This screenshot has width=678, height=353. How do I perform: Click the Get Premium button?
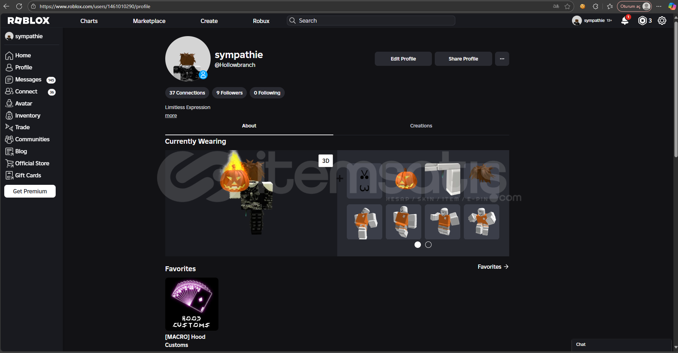[x=30, y=191]
